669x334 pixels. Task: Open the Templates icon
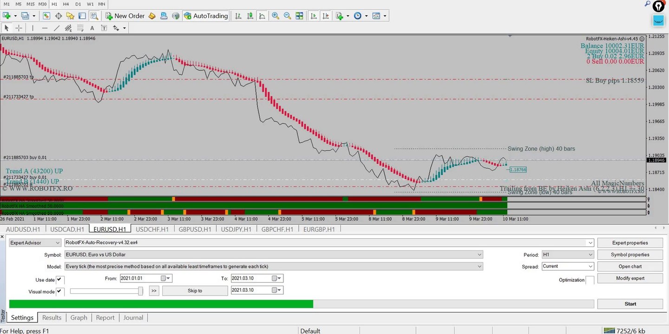click(x=376, y=16)
